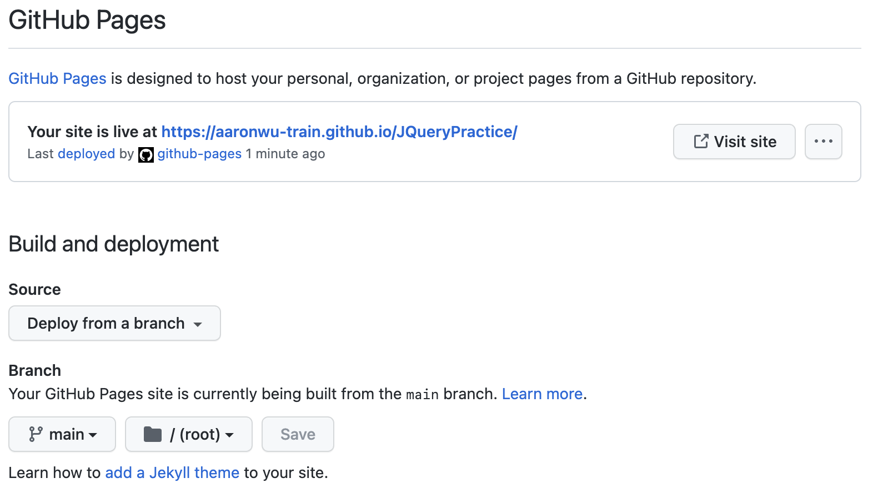This screenshot has height=493, width=883.
Task: Open the Learn more link
Action: tap(542, 394)
